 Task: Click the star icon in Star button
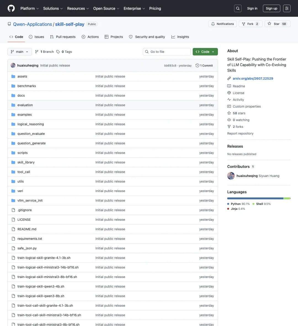(x=269, y=24)
